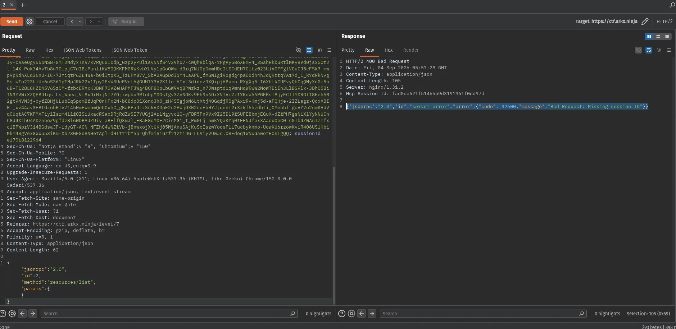The image size is (676, 329).
Task: Switch response view to Raw tab
Action: (x=369, y=50)
